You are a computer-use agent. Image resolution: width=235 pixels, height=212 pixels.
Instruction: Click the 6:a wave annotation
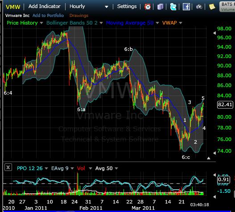click(x=81, y=109)
